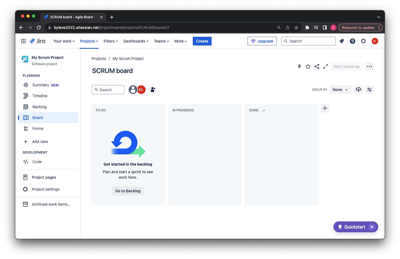Image resolution: width=400 pixels, height=259 pixels.
Task: Star the SCRUM board
Action: pyautogui.click(x=308, y=66)
